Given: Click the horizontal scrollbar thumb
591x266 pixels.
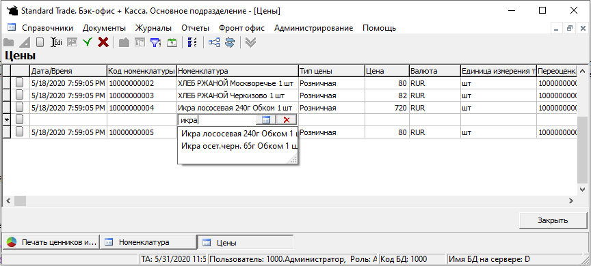Looking at the screenshot, I should click(20, 201).
